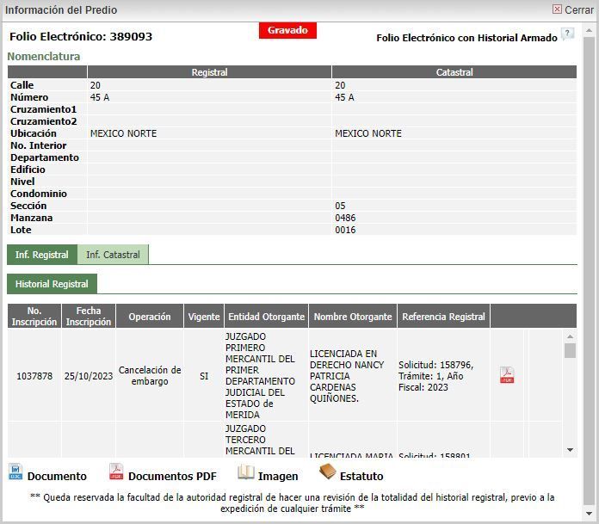The height and width of the screenshot is (524, 599).
Task: Click Entidad Otorgante column header
Action: [266, 317]
